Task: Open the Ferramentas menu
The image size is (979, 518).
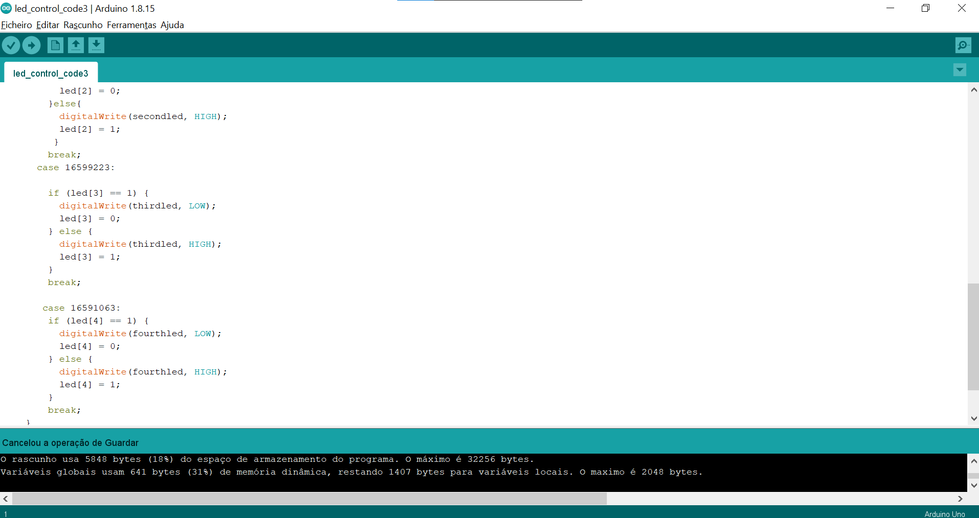Action: click(131, 25)
